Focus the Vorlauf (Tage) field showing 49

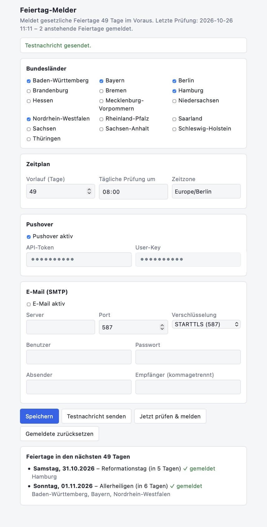tap(61, 191)
